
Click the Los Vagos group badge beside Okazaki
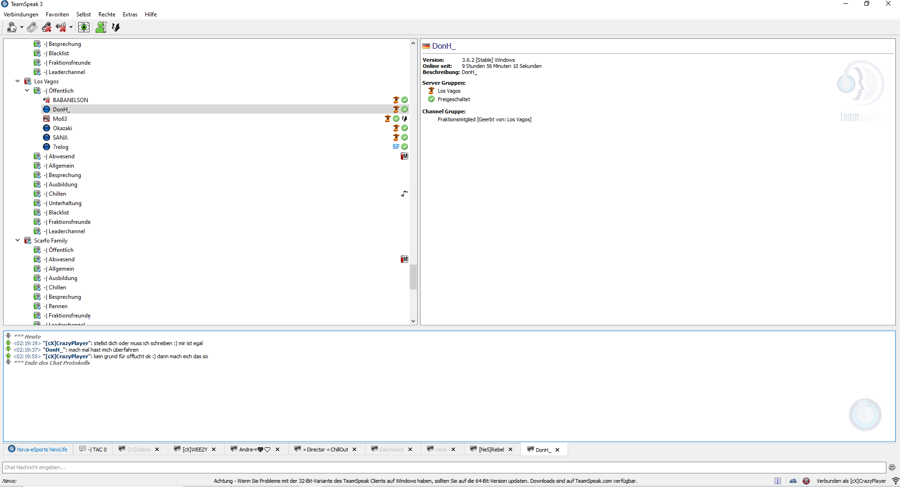click(396, 128)
